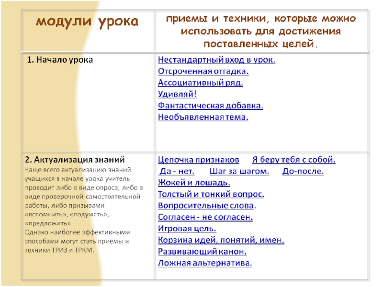Click the 'Игровая цель.' link
The height and width of the screenshot is (287, 383).
187,229
